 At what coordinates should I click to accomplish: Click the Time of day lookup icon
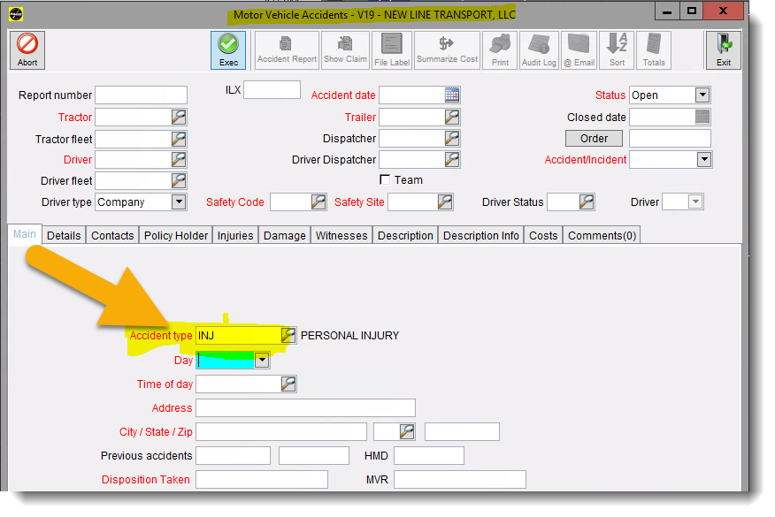click(288, 384)
